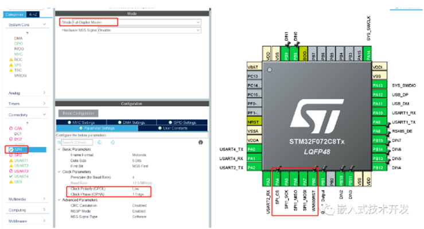Click the previous search result arrow icon
The width and height of the screenshot is (424, 229).
99,142
